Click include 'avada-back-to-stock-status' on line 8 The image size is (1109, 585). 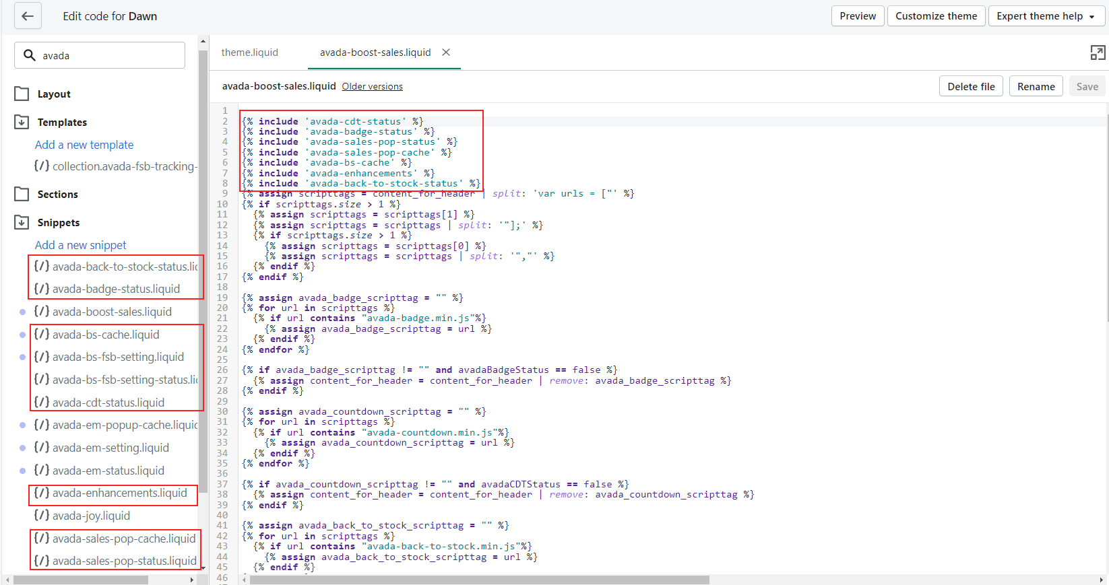tap(361, 183)
